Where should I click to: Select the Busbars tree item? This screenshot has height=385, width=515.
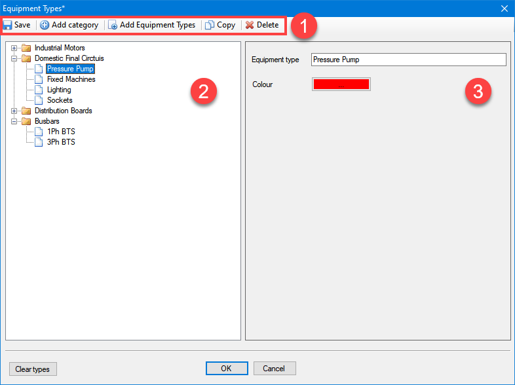(x=47, y=121)
